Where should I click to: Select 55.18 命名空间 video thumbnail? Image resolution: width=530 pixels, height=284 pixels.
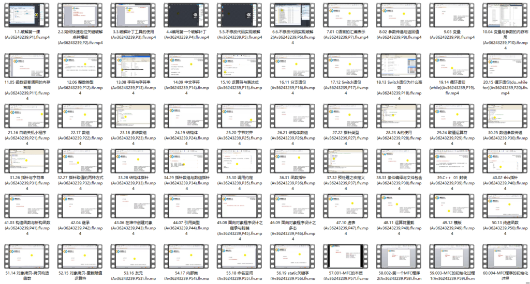tap(239, 256)
